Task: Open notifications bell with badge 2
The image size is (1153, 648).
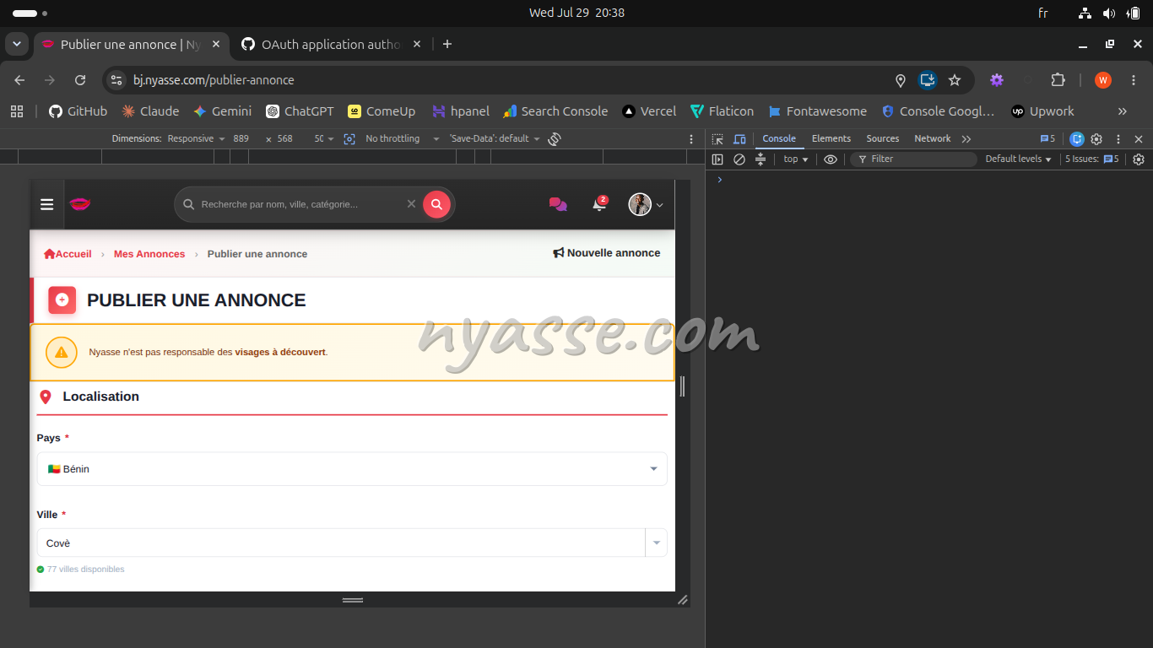Action: 599,204
